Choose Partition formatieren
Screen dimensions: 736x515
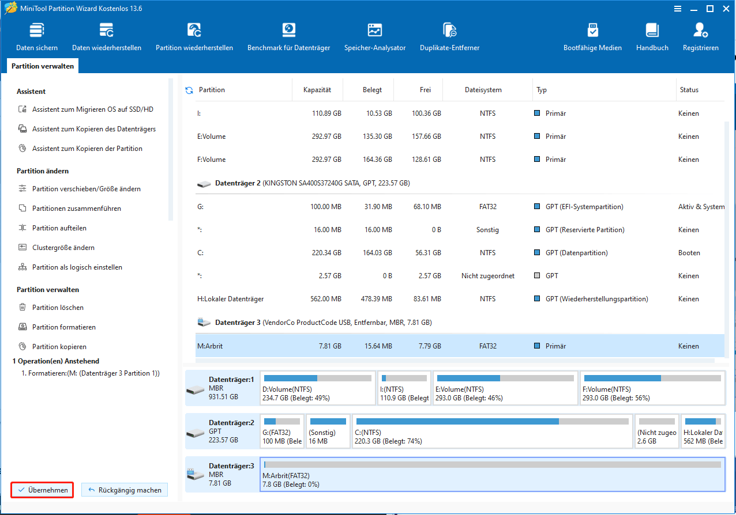click(x=57, y=327)
